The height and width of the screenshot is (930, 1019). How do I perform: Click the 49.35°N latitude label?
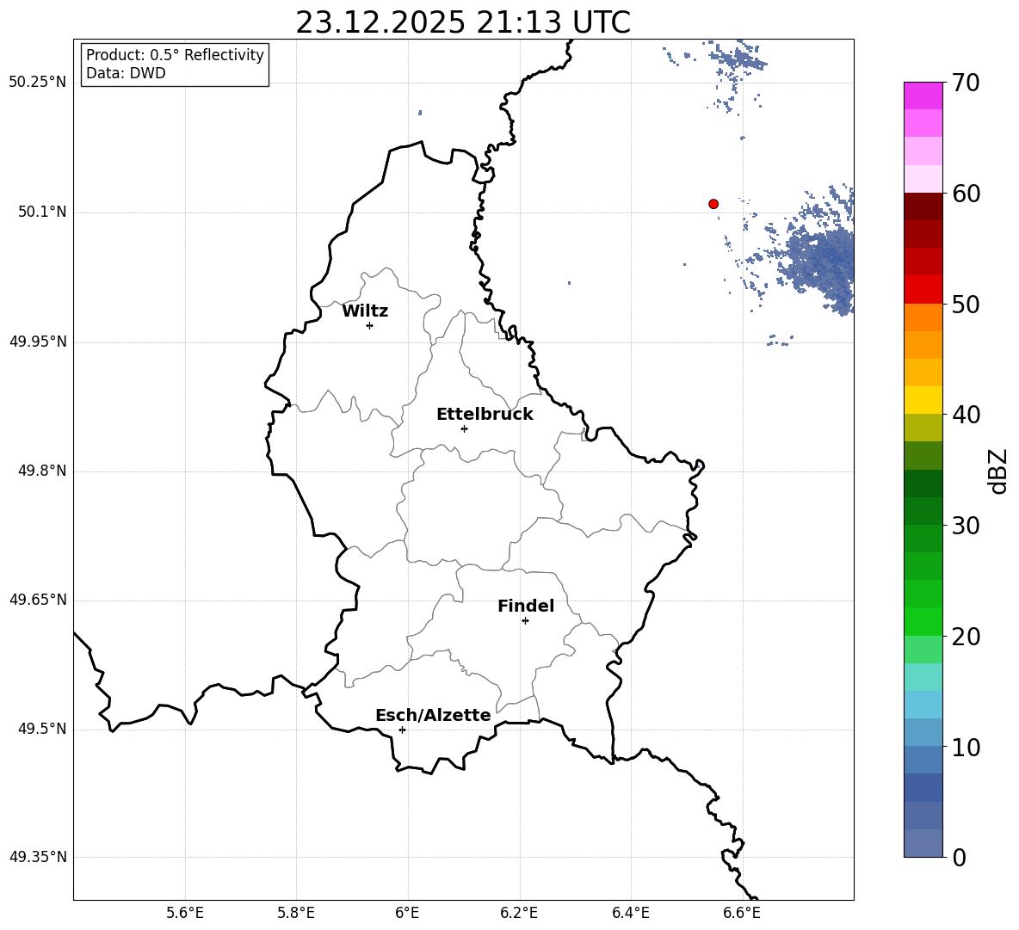pos(38,857)
